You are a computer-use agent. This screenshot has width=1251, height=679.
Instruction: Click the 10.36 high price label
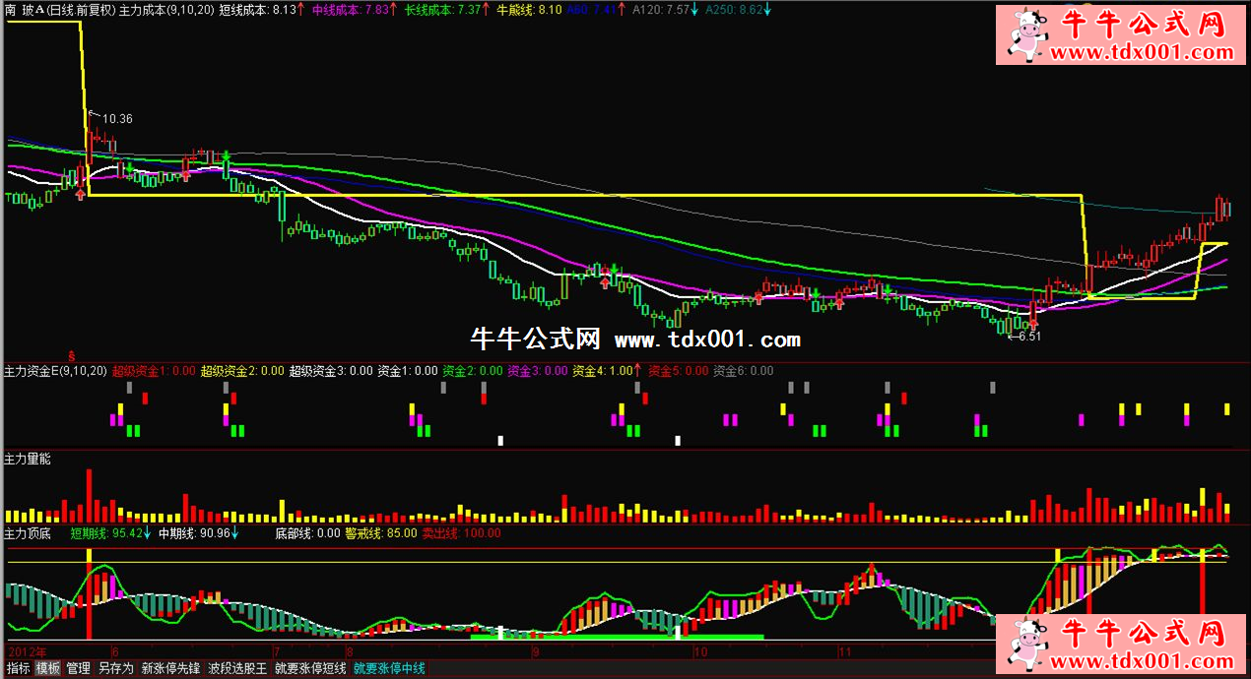click(x=117, y=118)
